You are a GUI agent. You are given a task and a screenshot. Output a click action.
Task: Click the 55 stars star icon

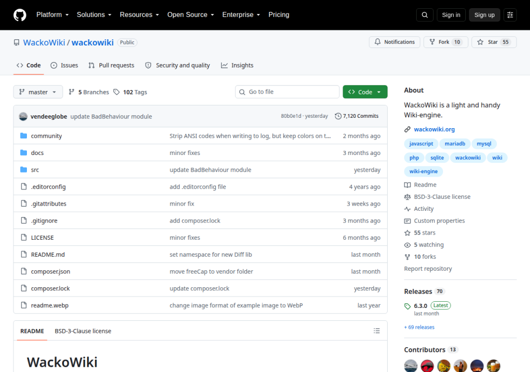tap(407, 233)
